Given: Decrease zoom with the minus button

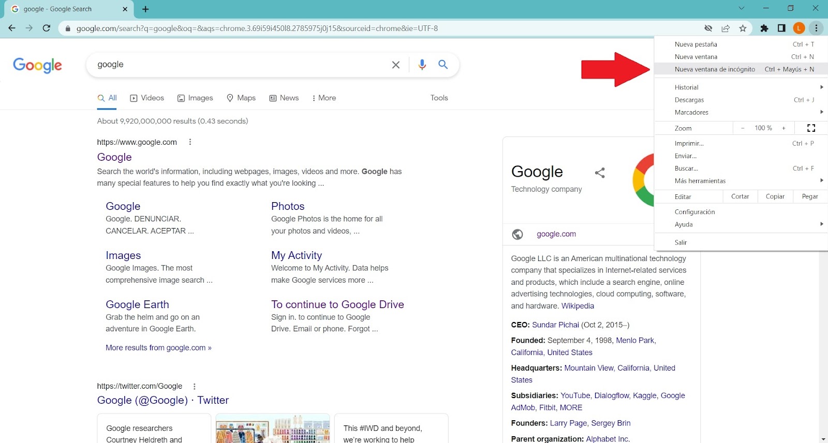Looking at the screenshot, I should [x=743, y=128].
